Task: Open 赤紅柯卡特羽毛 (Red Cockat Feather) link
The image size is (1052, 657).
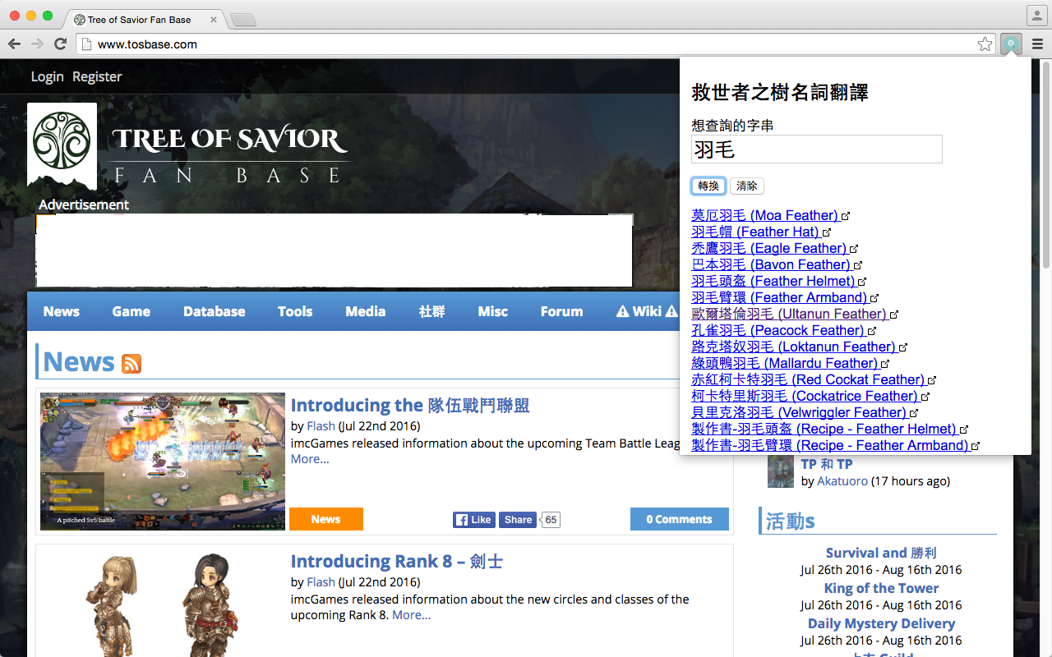Action: [x=808, y=379]
